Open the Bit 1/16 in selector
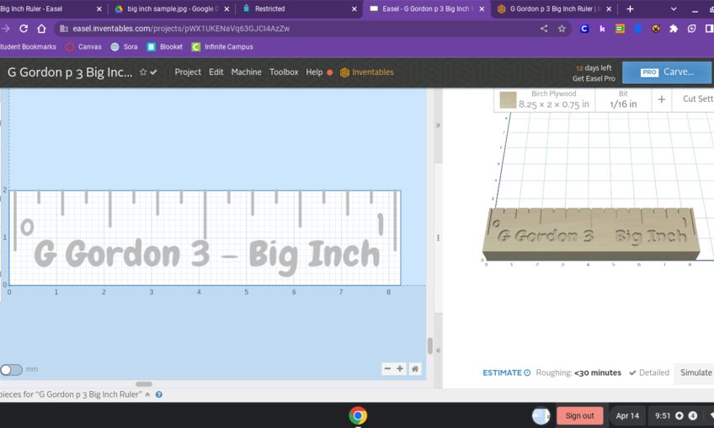This screenshot has height=428, width=714. tap(622, 99)
